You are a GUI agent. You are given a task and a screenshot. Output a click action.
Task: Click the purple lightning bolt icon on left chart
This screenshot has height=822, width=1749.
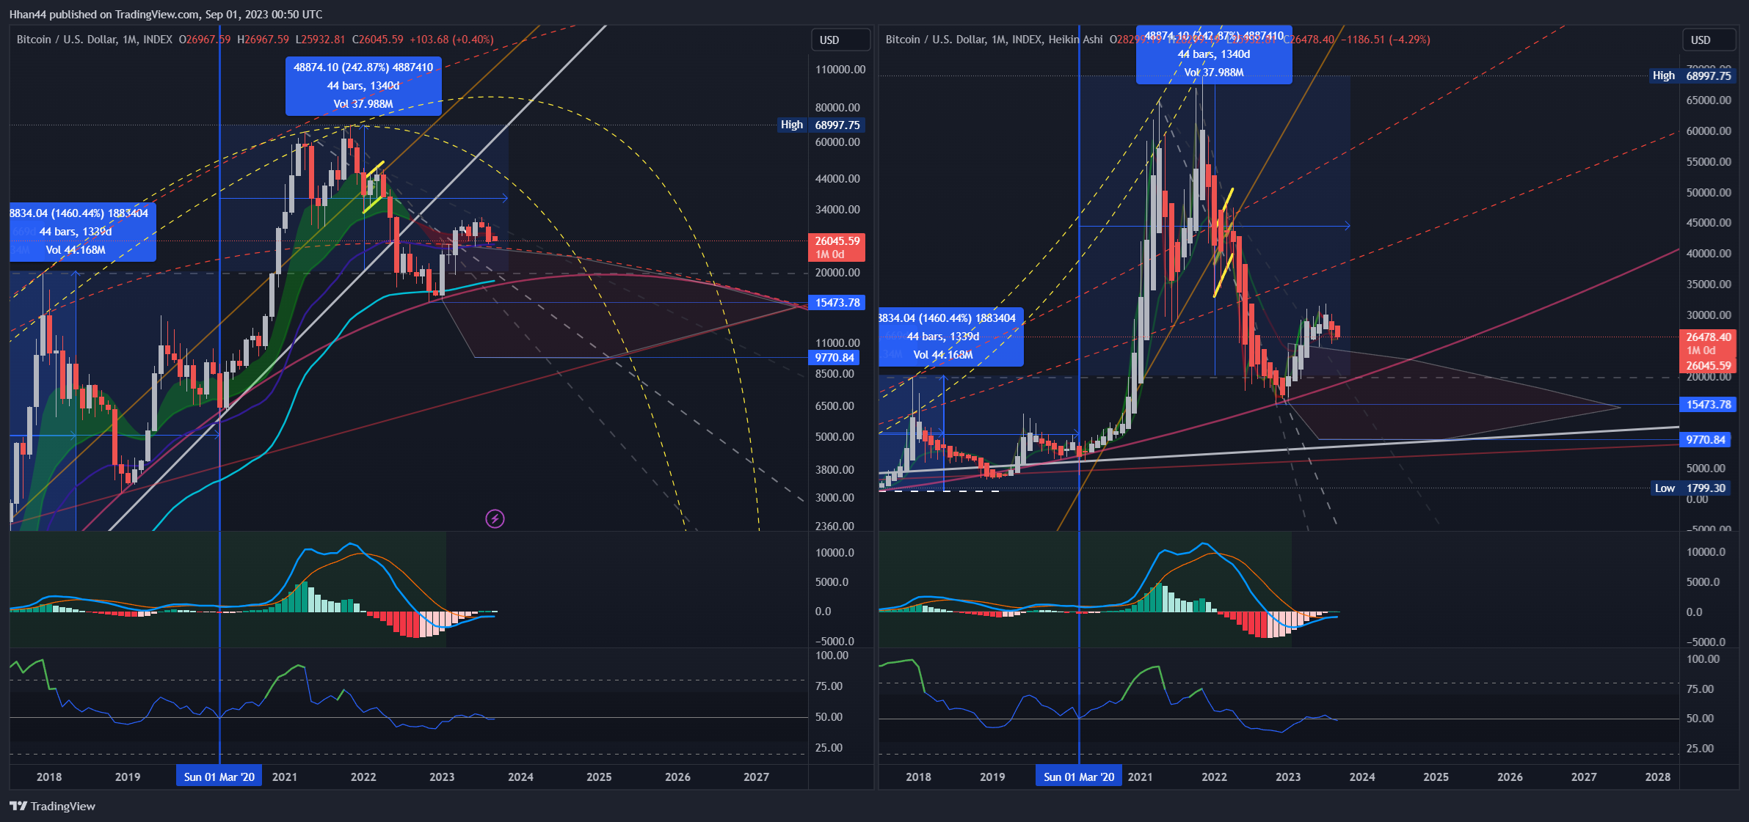click(x=495, y=519)
